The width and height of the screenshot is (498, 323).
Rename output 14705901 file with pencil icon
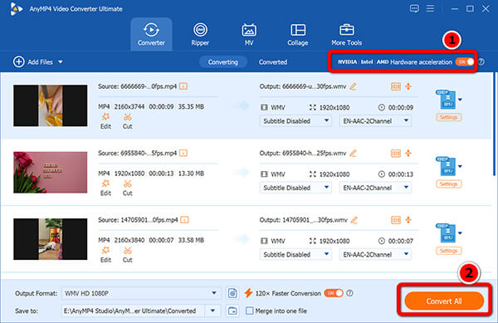[354, 220]
